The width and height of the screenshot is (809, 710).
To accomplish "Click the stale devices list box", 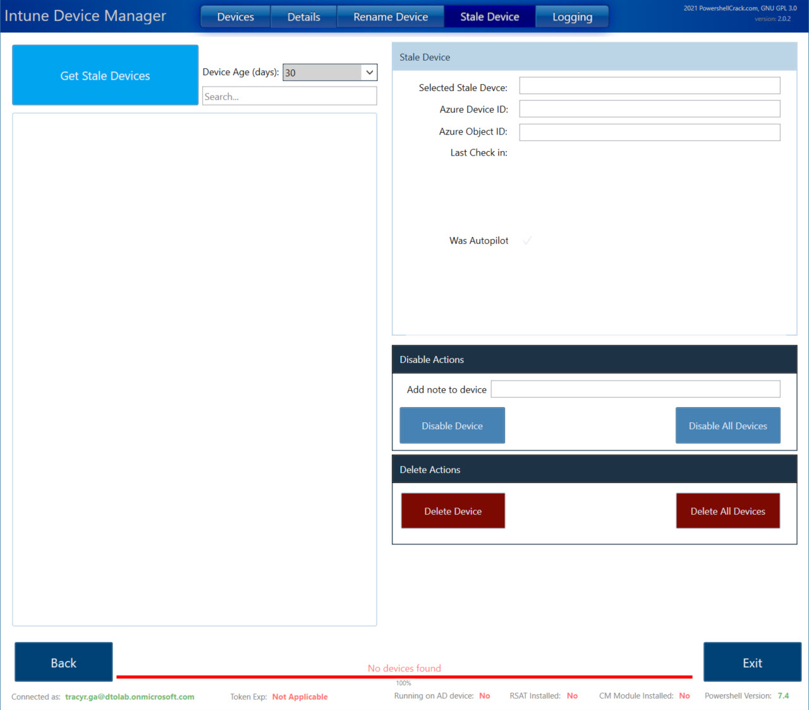I will point(195,369).
